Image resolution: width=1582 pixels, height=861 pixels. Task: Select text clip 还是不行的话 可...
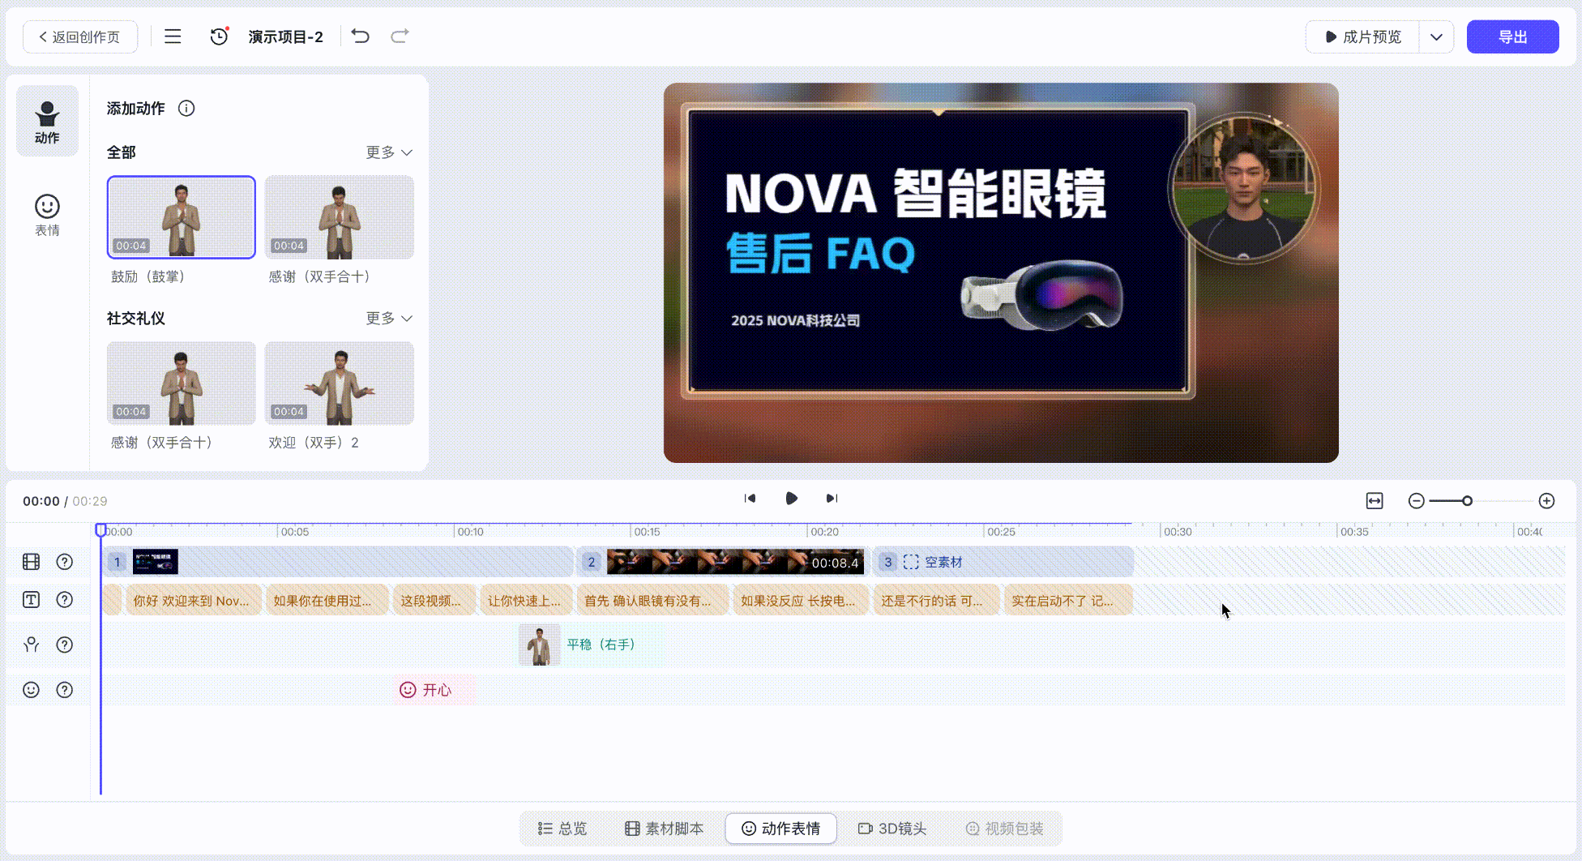pos(936,601)
